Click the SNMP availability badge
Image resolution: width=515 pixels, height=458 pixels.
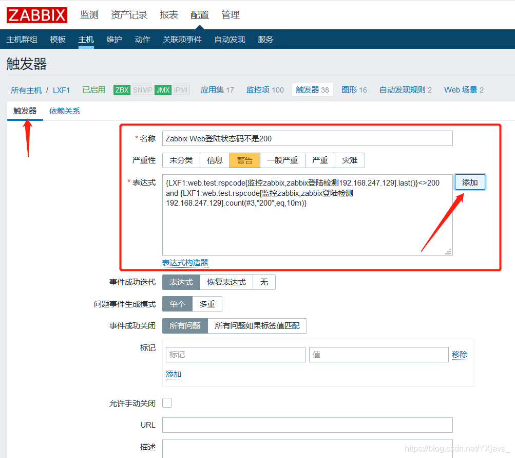pyautogui.click(x=143, y=90)
